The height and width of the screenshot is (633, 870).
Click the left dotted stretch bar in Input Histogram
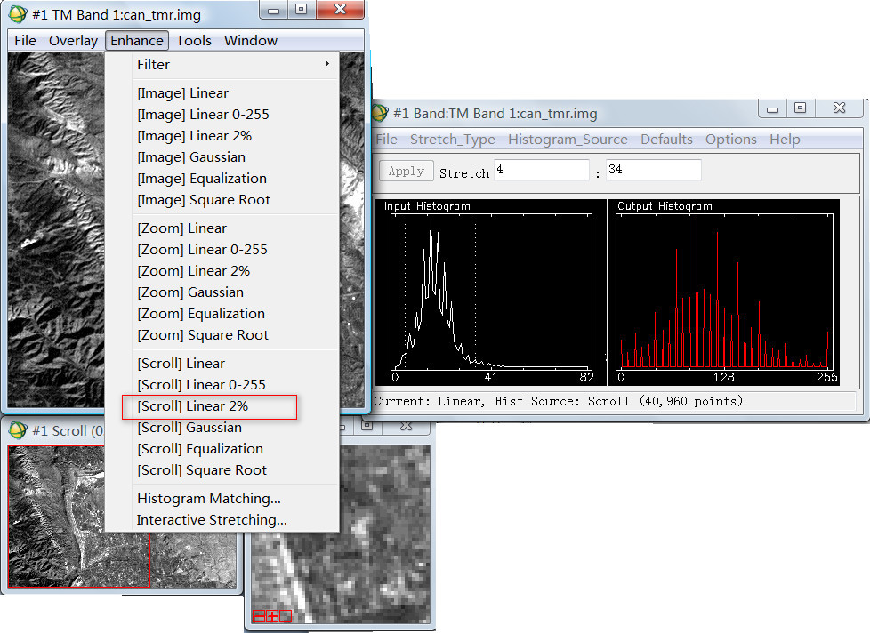pos(405,292)
